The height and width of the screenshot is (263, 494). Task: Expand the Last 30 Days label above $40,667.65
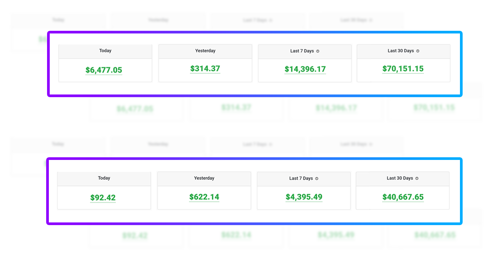(x=400, y=178)
